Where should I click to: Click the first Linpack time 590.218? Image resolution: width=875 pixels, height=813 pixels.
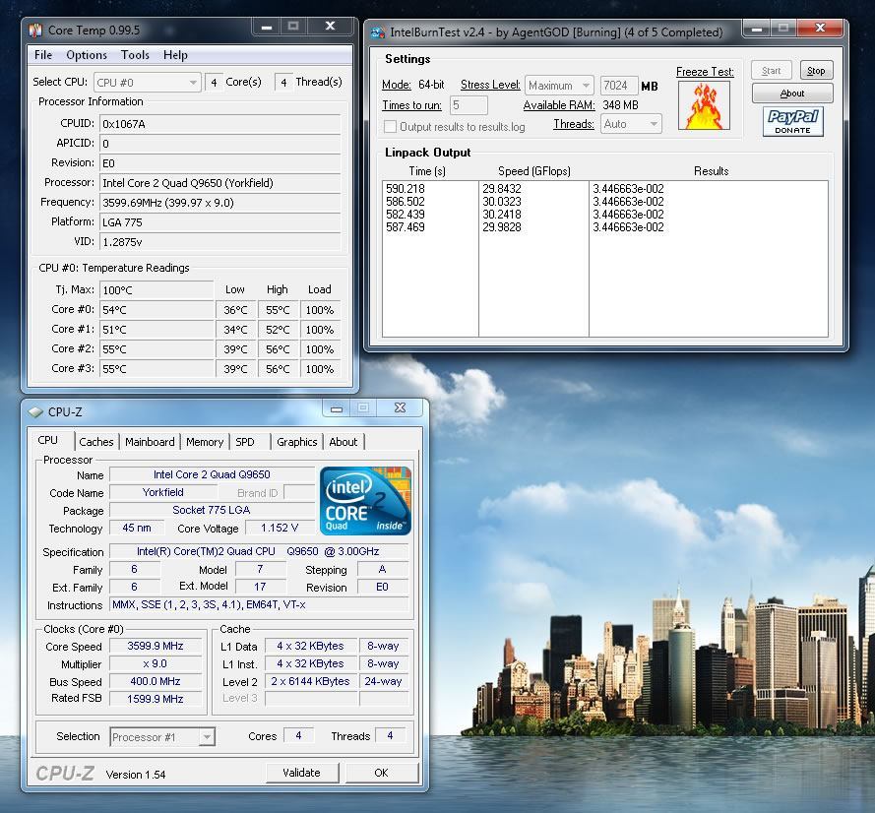[x=406, y=189]
